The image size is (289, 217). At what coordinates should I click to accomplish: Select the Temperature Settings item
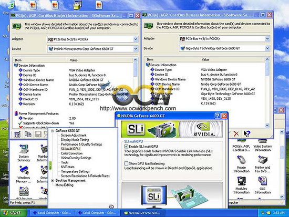[x=75, y=171]
